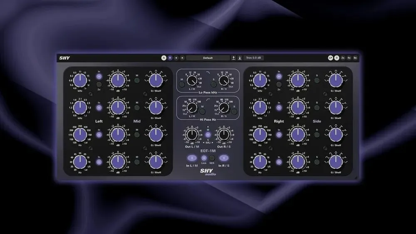Toggle In for Right high kHz band
The height and width of the screenshot is (234, 416).
click(x=279, y=76)
